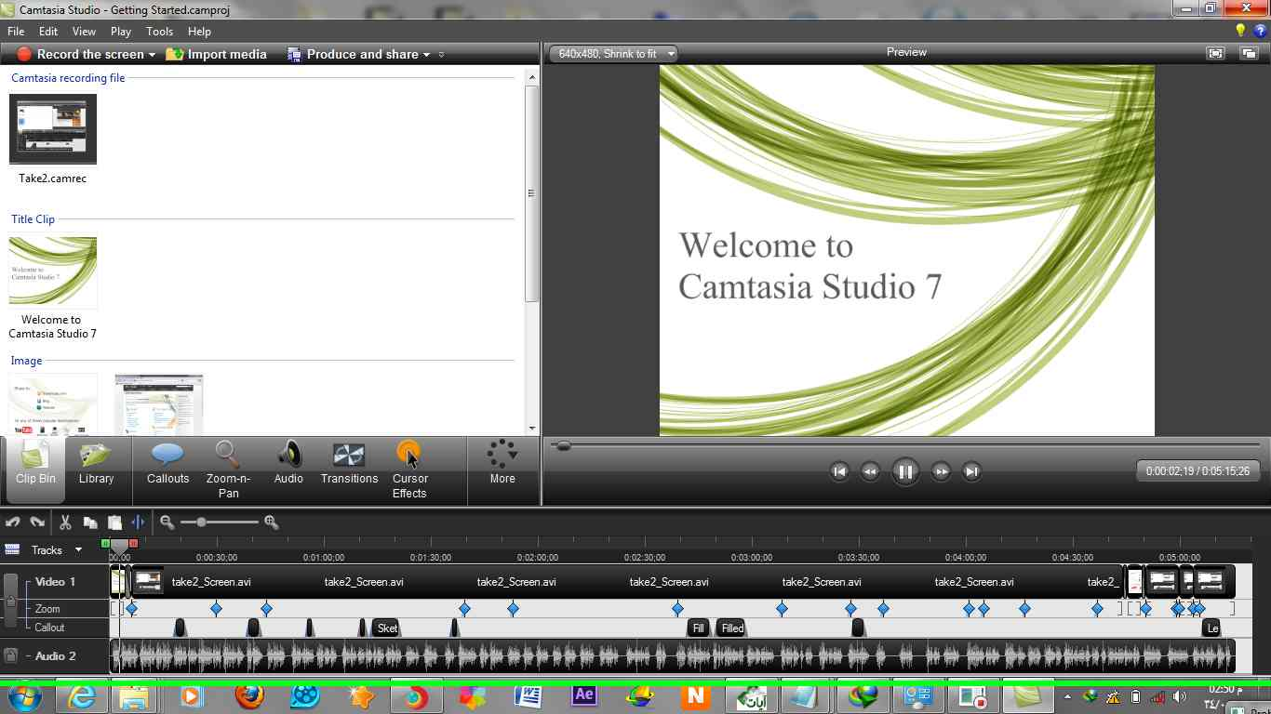The image size is (1271, 714).
Task: Open the Callouts tool
Action: point(167,463)
